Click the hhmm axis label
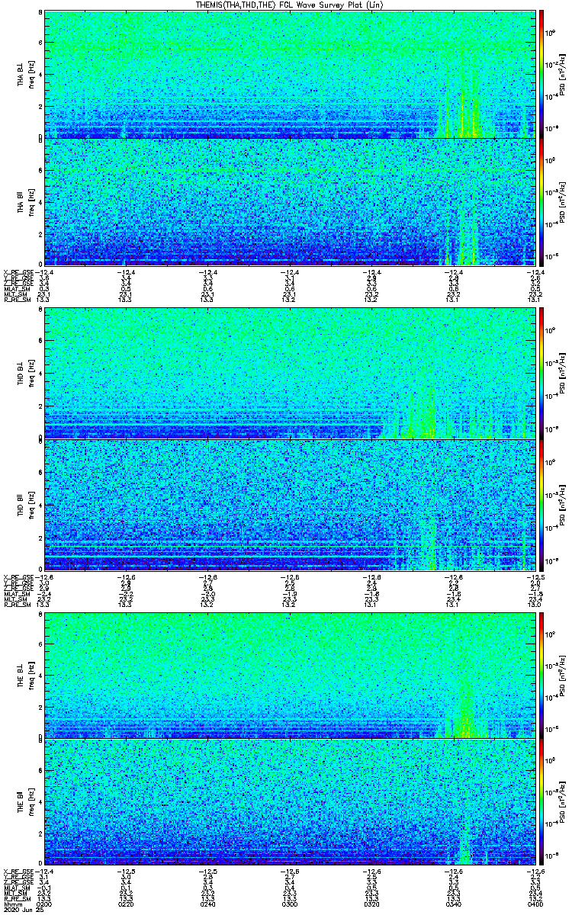This screenshot has height=915, width=572. click(11, 904)
